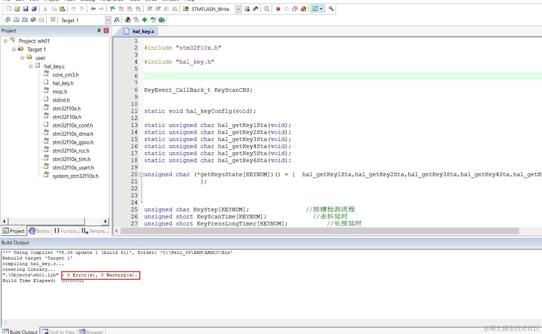542x334 pixels.
Task: Click the Project panel scrollbar left arrow
Action: pos(4,221)
